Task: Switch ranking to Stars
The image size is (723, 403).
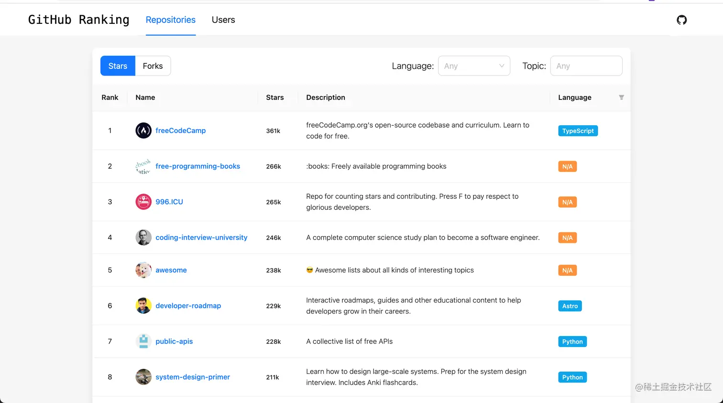Action: click(x=118, y=66)
